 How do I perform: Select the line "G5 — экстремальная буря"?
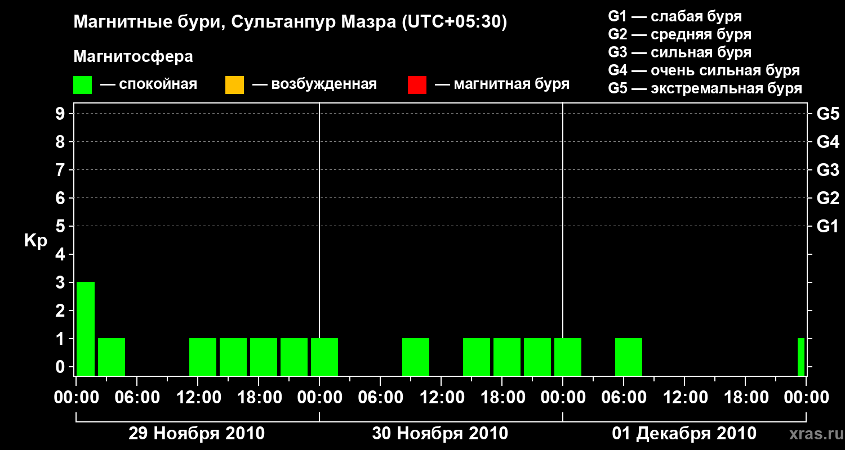click(x=705, y=88)
